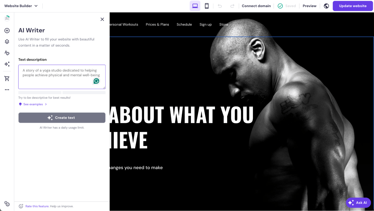Open the Sections panel icon
The height and width of the screenshot is (211, 374).
click(7, 41)
